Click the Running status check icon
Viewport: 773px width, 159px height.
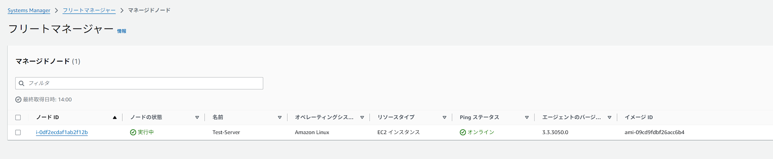133,132
